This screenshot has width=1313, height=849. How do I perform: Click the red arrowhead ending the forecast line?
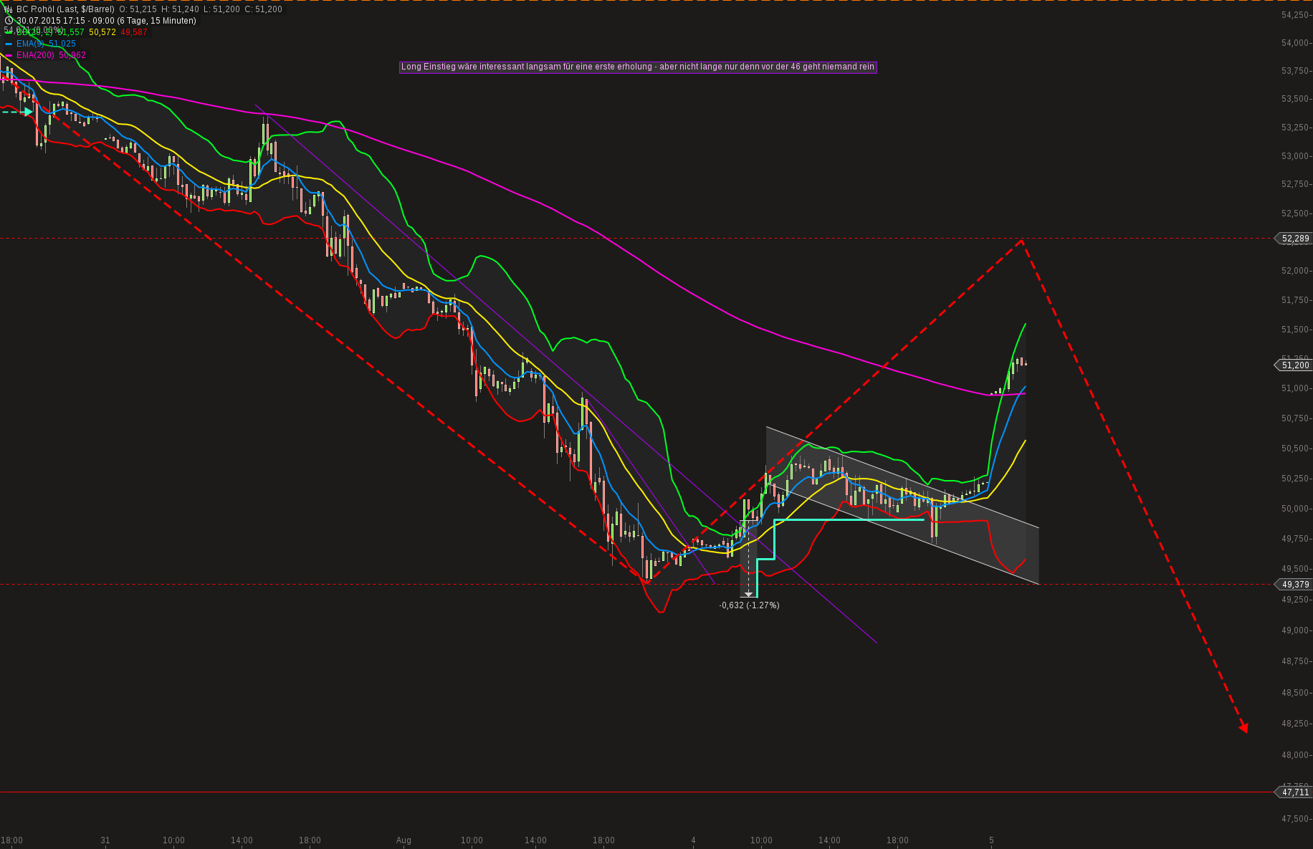1244,728
